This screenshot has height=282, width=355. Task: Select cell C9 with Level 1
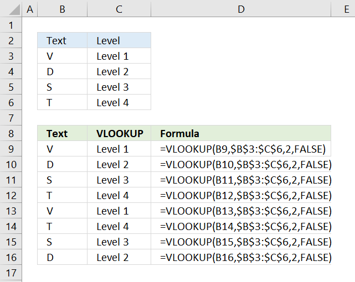click(x=119, y=149)
